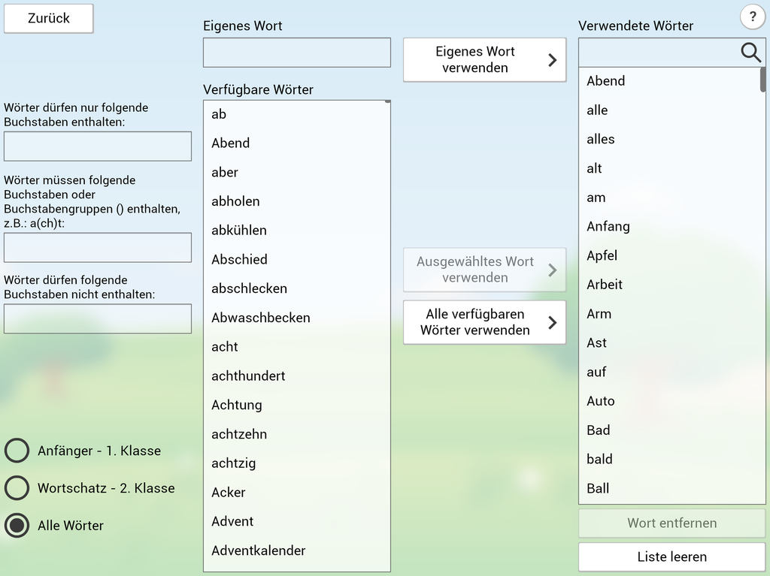Clear the list with Liste leeren
Viewport: 770px width, 576px height.
tap(671, 556)
